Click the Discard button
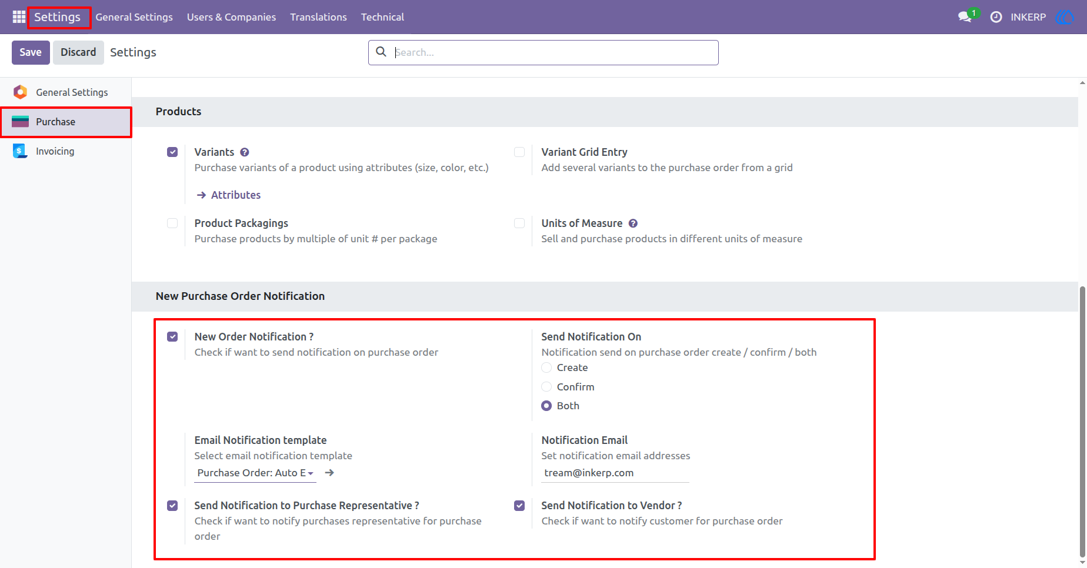1087x568 pixels. (78, 52)
